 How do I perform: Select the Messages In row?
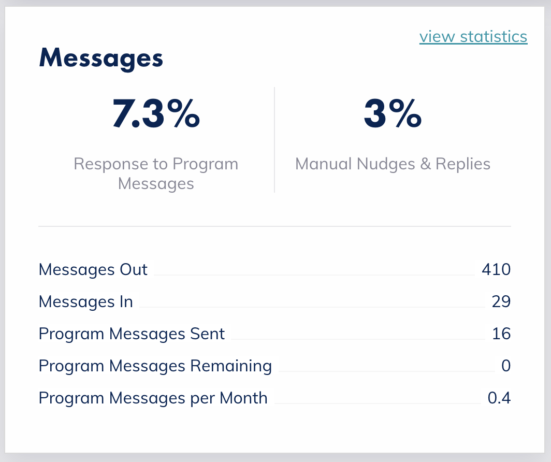tap(85, 301)
